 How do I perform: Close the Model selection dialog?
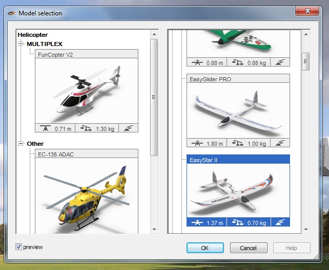pyautogui.click(x=307, y=11)
